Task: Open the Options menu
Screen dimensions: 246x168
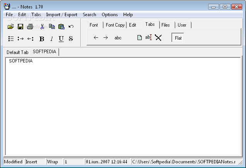Action: click(x=110, y=15)
